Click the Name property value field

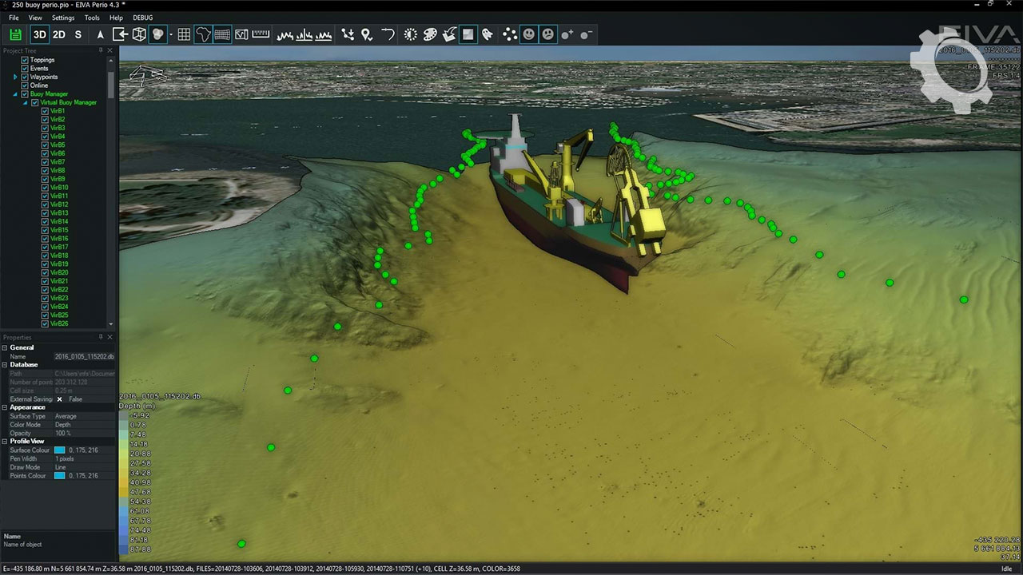tap(84, 356)
